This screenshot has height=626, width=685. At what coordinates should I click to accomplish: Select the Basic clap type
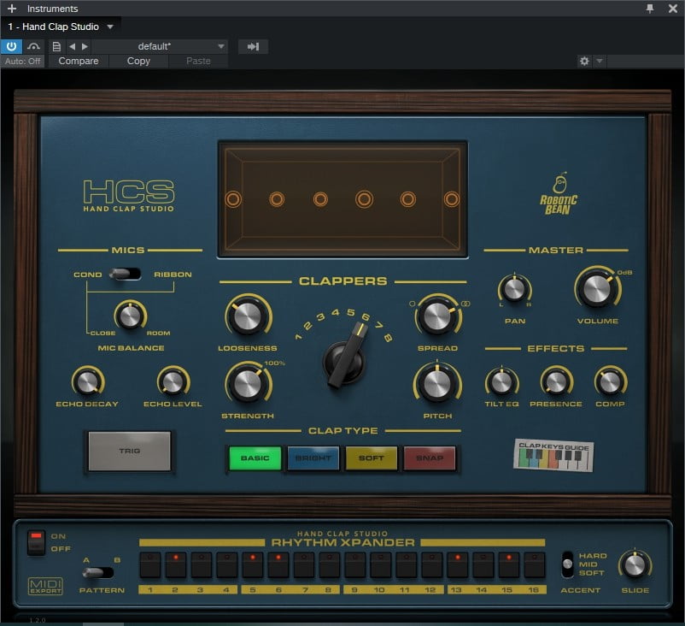(255, 458)
